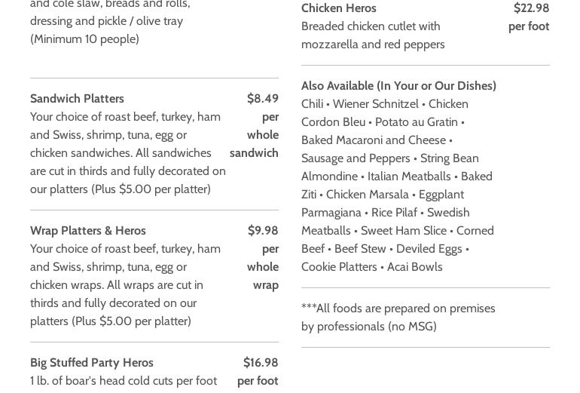Click Rice Pilaf in the list
Image resolution: width=580 pixels, height=393 pixels.
(394, 213)
